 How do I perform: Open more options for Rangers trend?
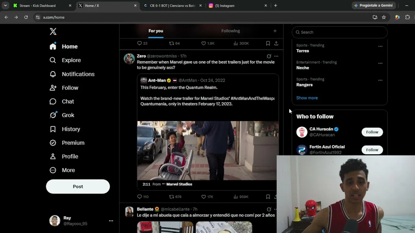(x=380, y=80)
